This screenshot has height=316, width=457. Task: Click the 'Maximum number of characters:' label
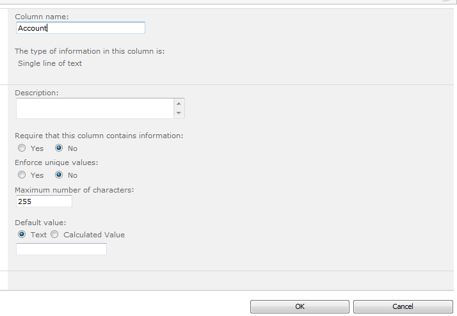(x=74, y=190)
